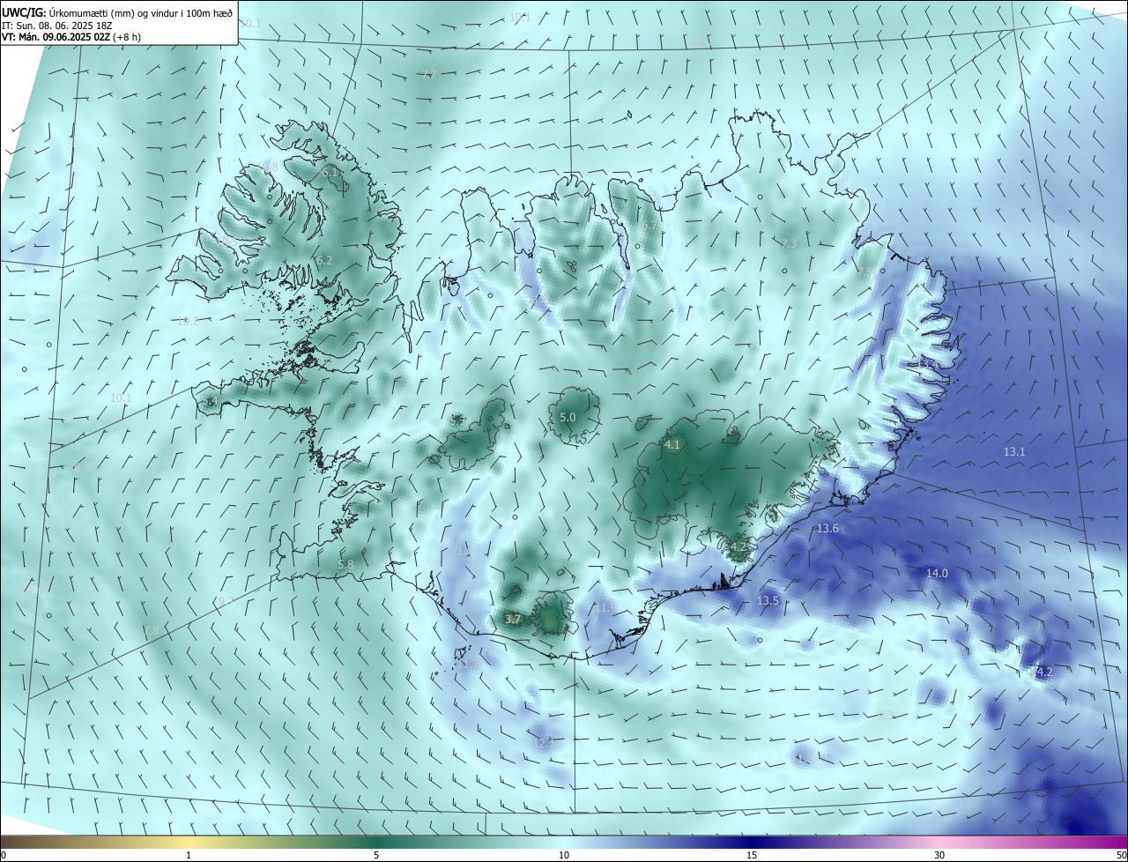Click the 6.1 value in northern Westfjords

[330, 173]
